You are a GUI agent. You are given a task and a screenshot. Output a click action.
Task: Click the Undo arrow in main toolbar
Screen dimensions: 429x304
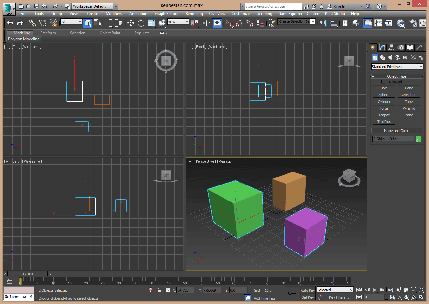click(x=10, y=23)
